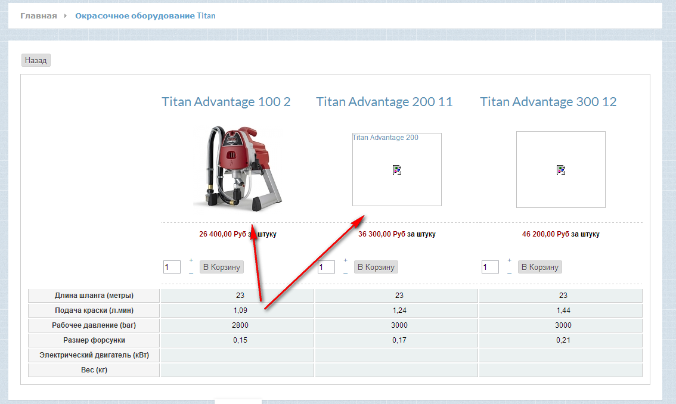
Task: Click broken image placeholder of Titan Advantage 300
Action: [x=561, y=169]
